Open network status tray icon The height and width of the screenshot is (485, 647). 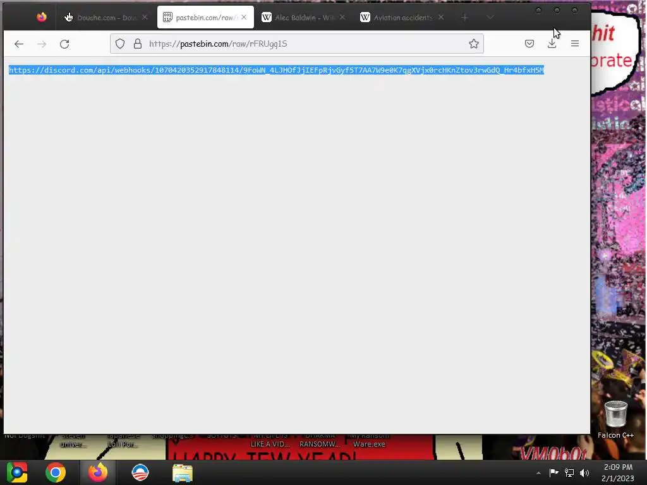click(569, 472)
